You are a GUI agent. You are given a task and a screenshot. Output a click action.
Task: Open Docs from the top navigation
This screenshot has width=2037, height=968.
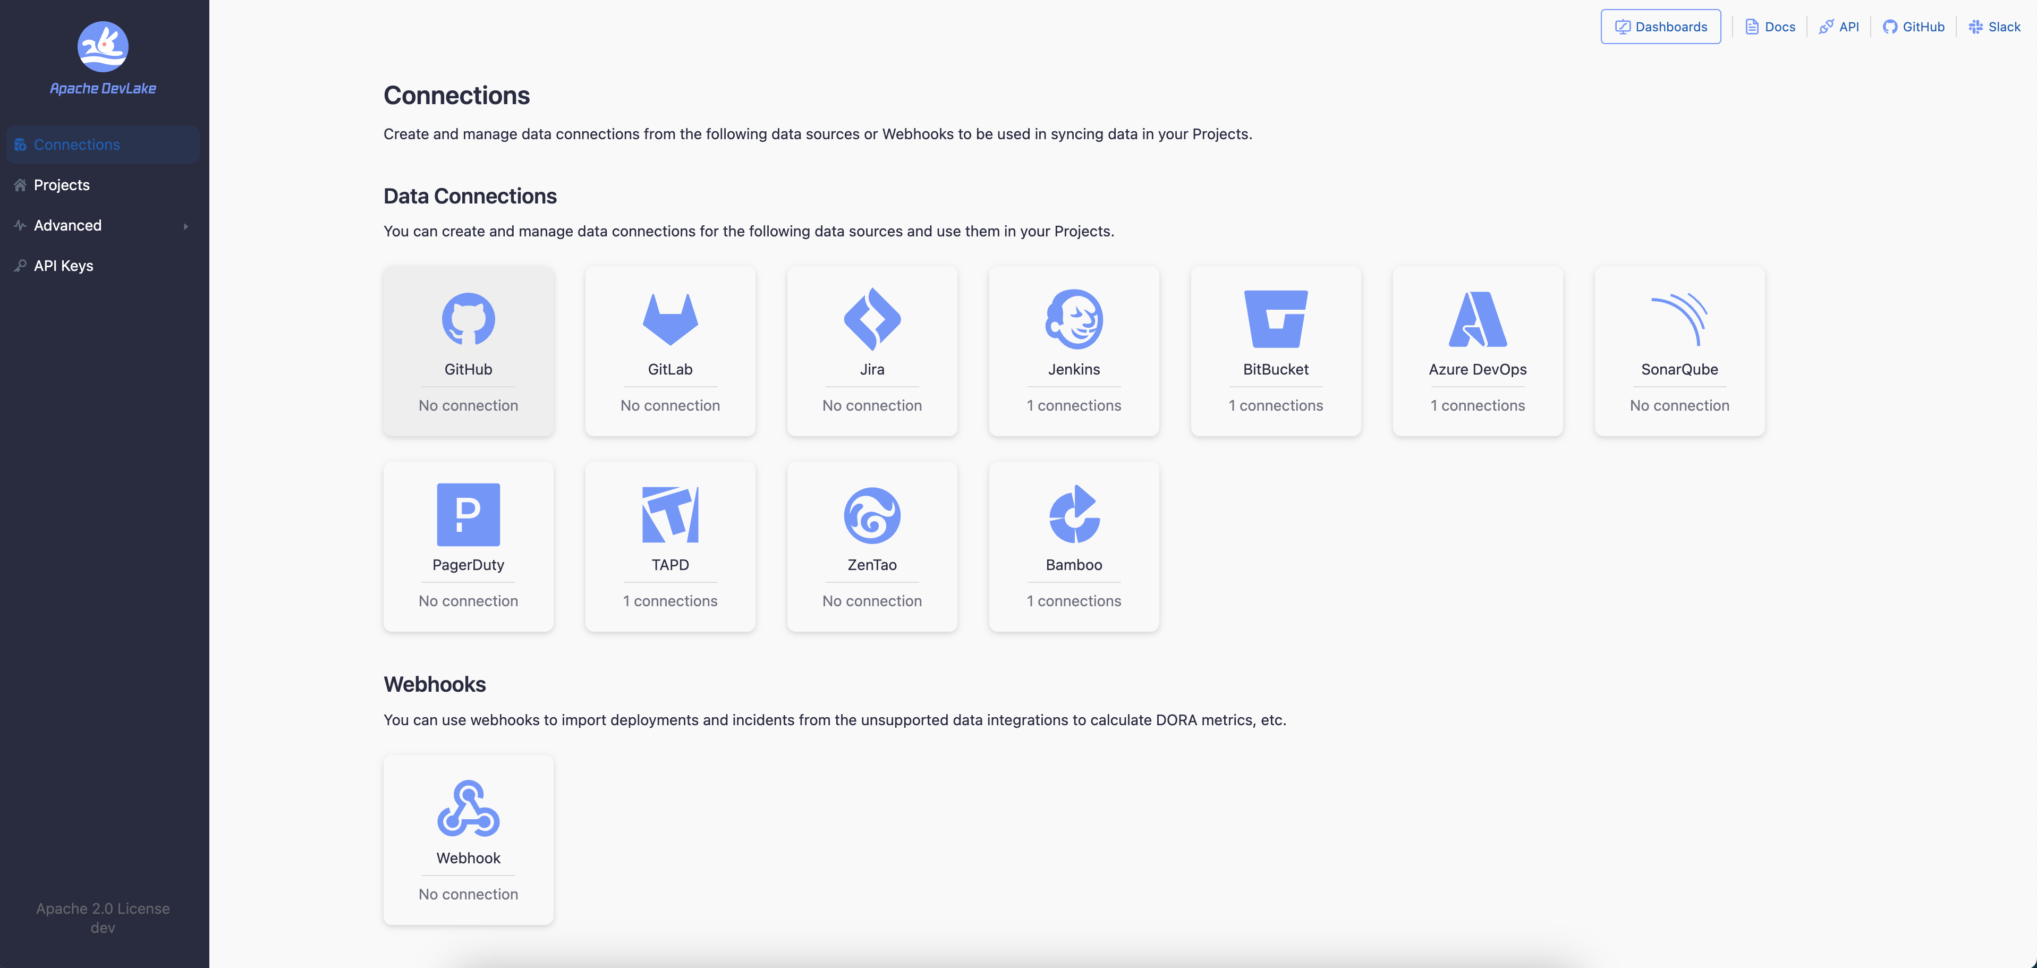(1770, 26)
